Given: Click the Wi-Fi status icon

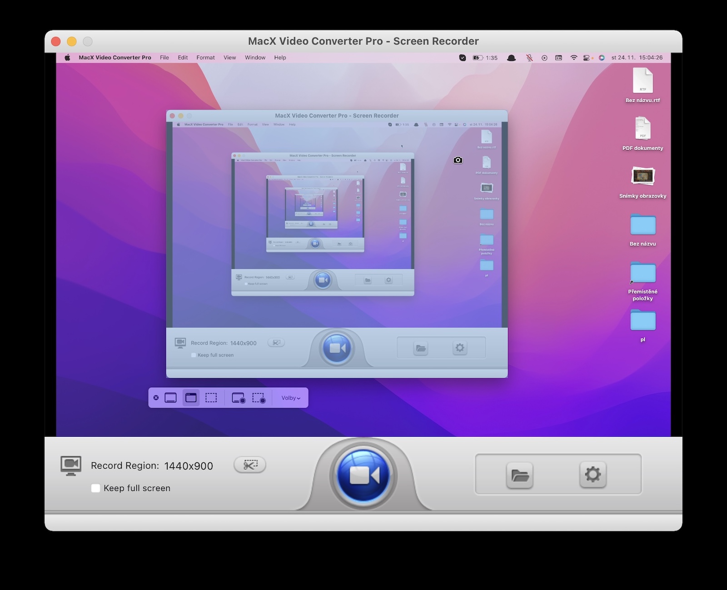Looking at the screenshot, I should 574,58.
